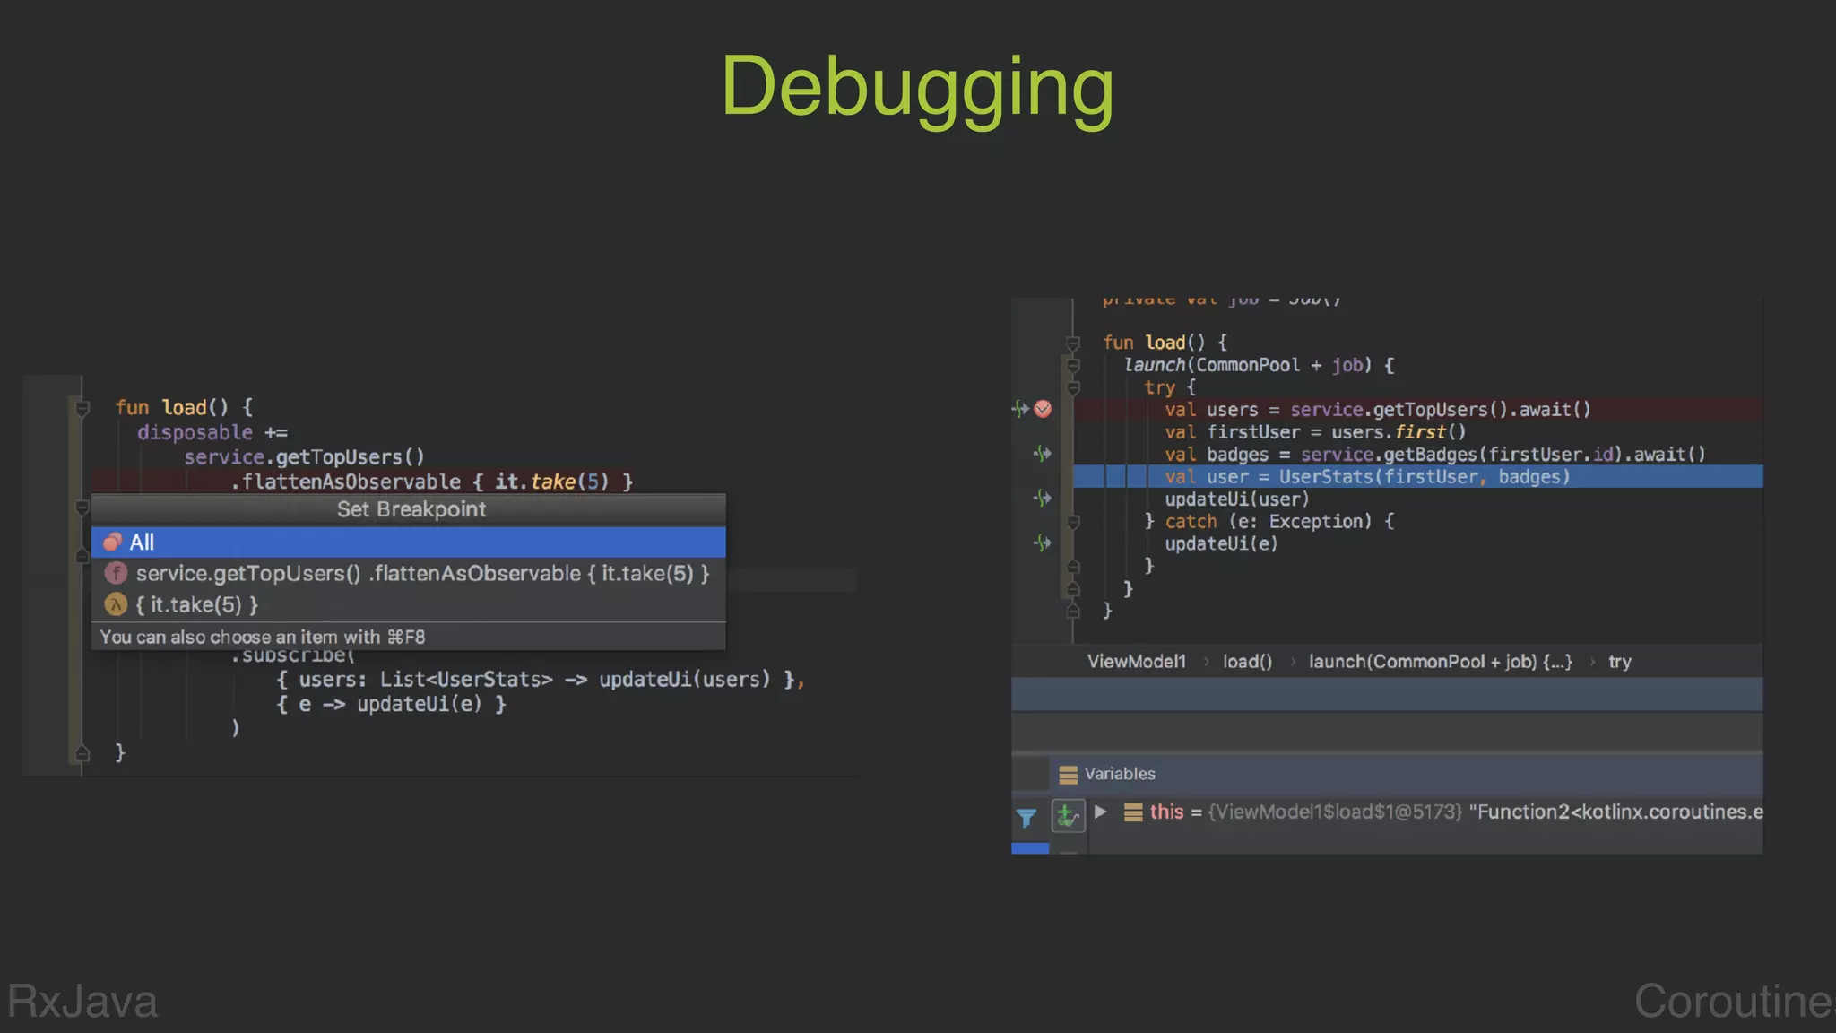Click suspend call icon beside updateUi(e)
1836x1033 pixels.
[x=1042, y=543]
